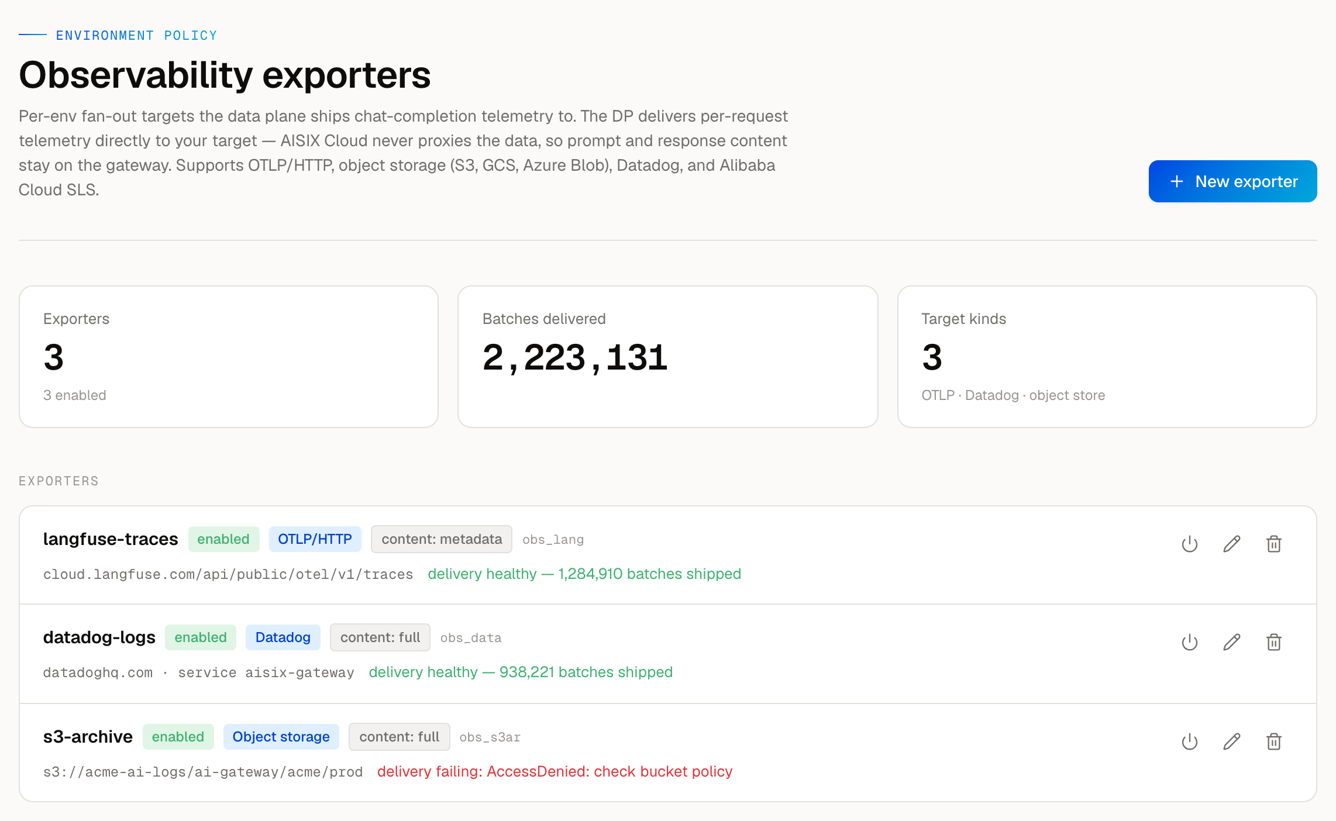Click content: full badge on datadog-logs

[380, 637]
